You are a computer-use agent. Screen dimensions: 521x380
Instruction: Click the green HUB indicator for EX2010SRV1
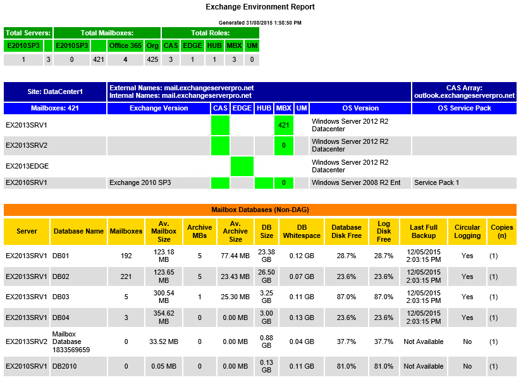[x=263, y=182]
